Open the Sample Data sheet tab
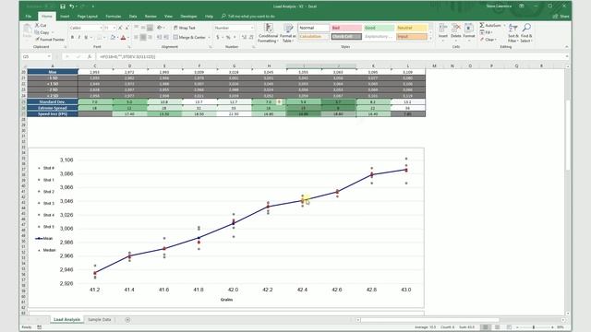This screenshot has width=591, height=332. pos(100,320)
